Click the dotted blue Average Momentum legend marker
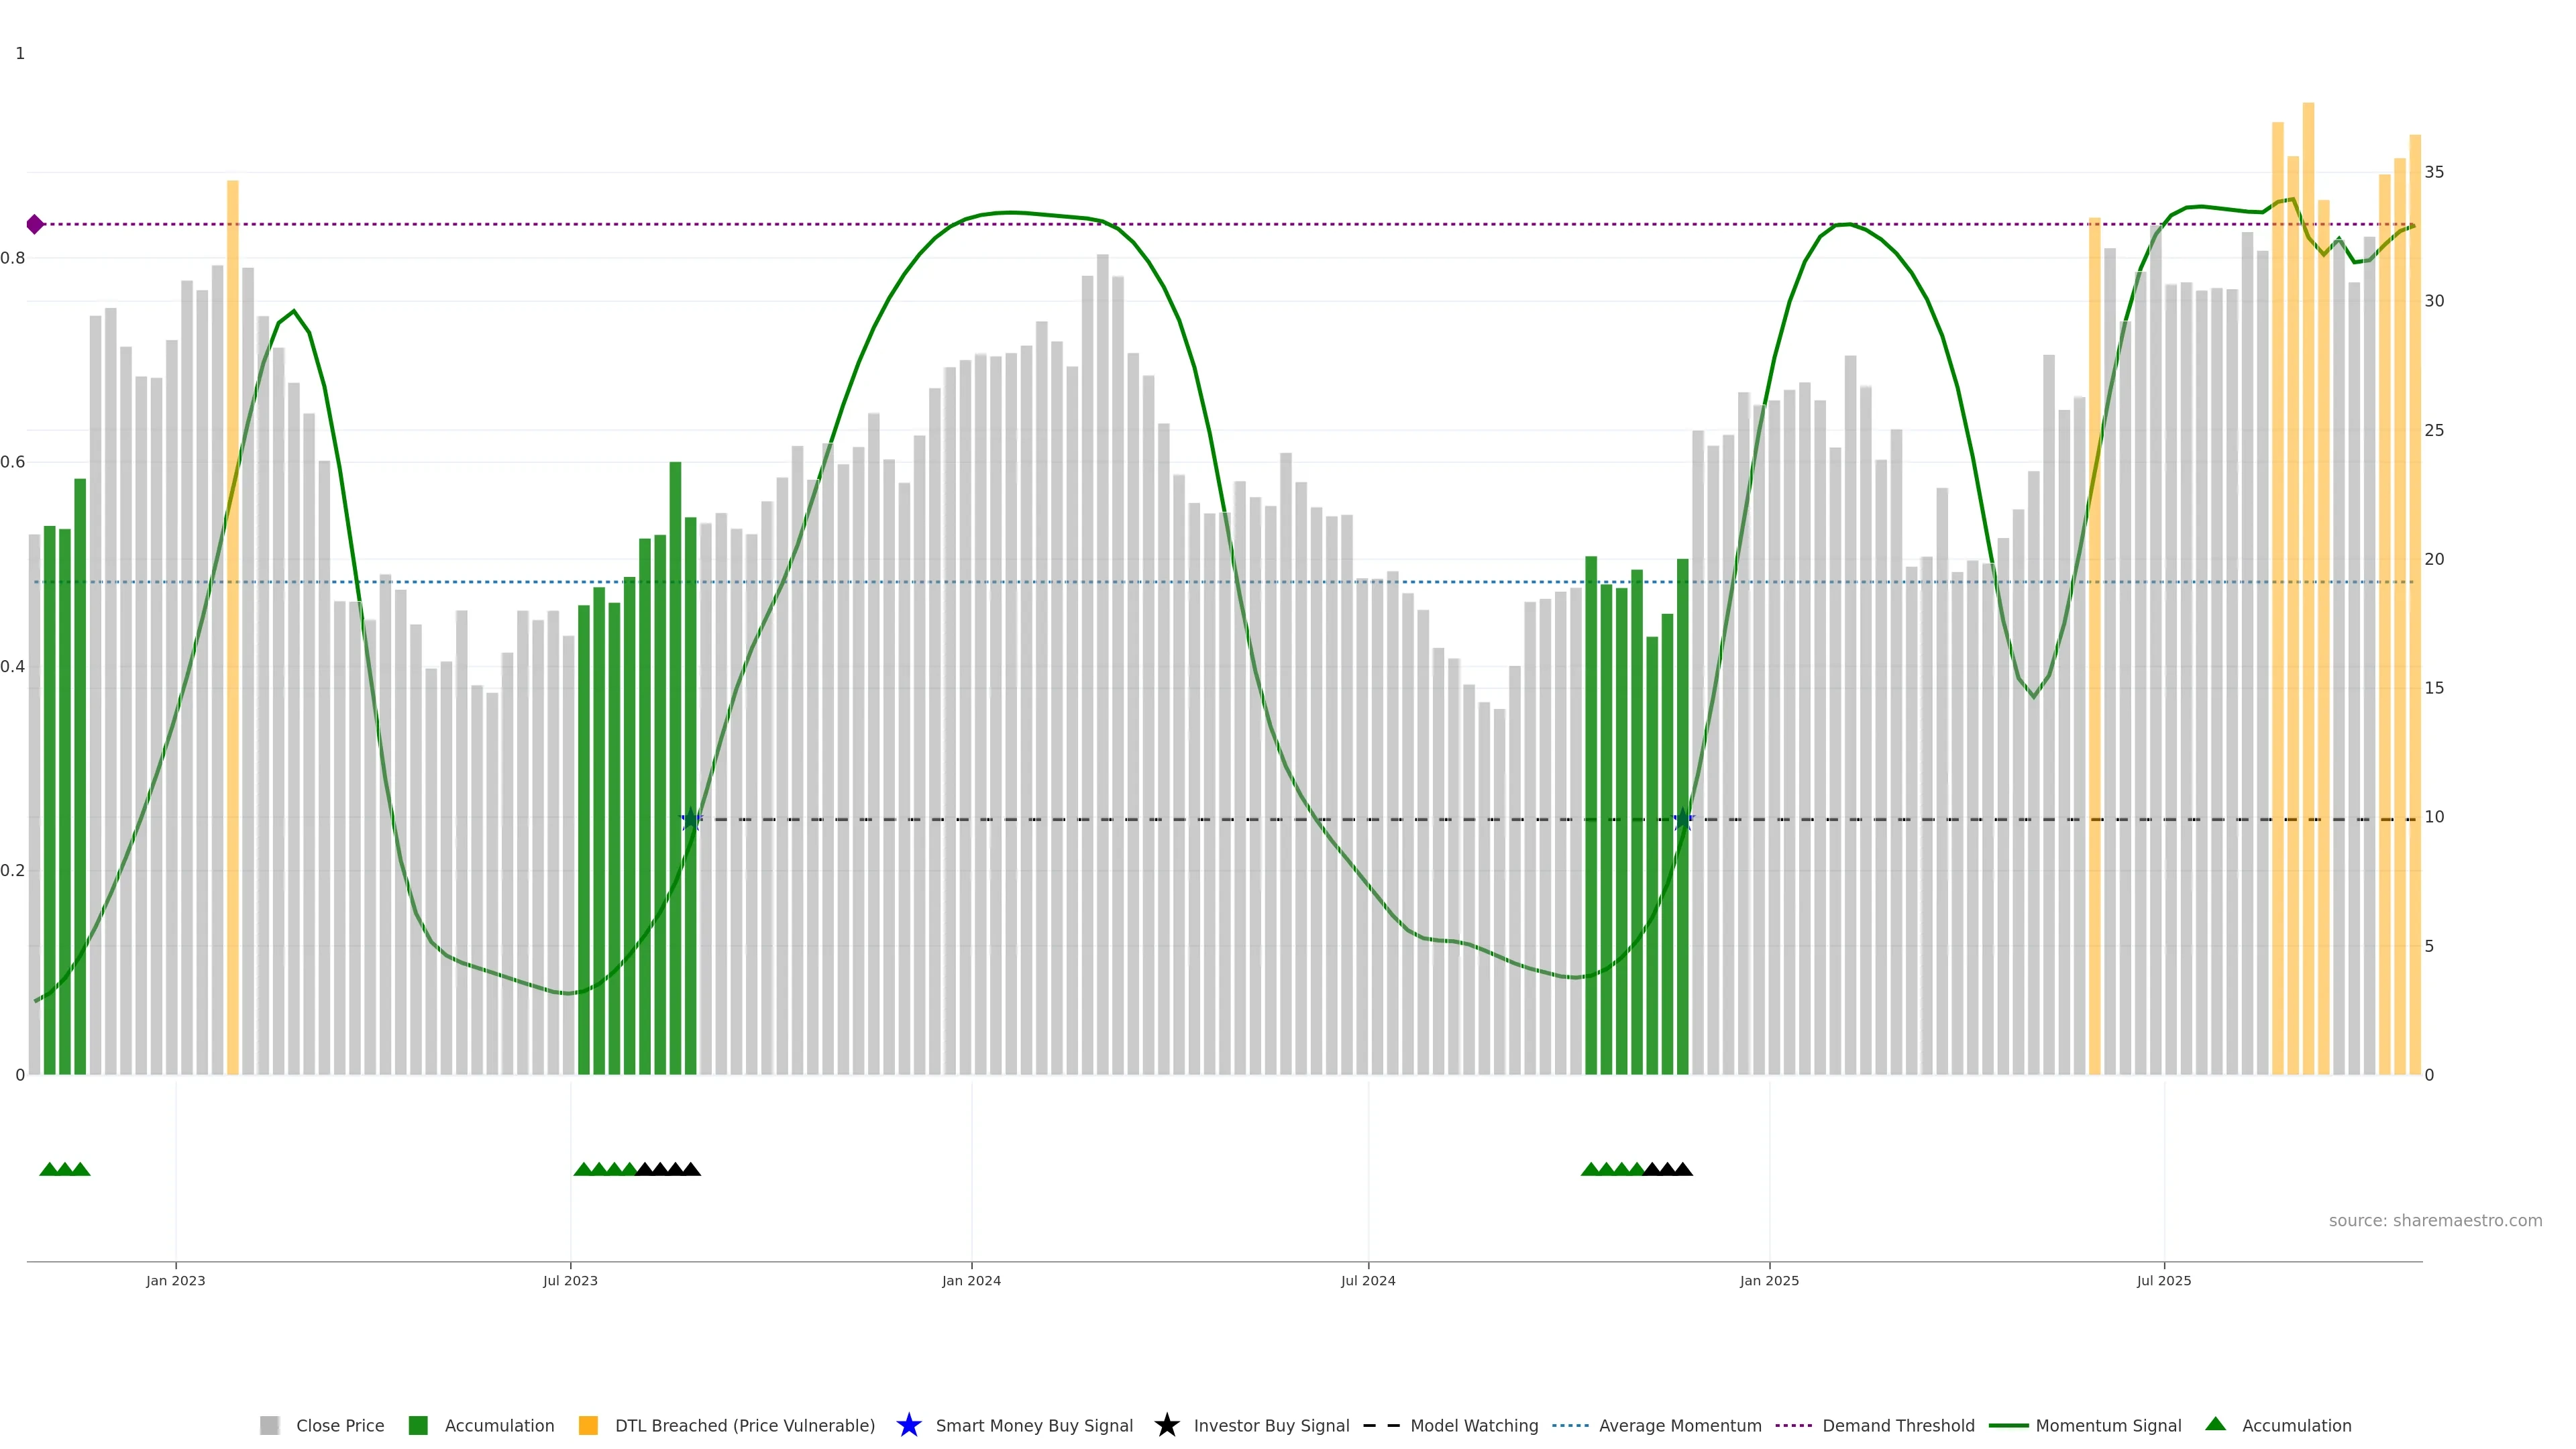Screen dimensions: 2576x1449 coord(1570,1425)
